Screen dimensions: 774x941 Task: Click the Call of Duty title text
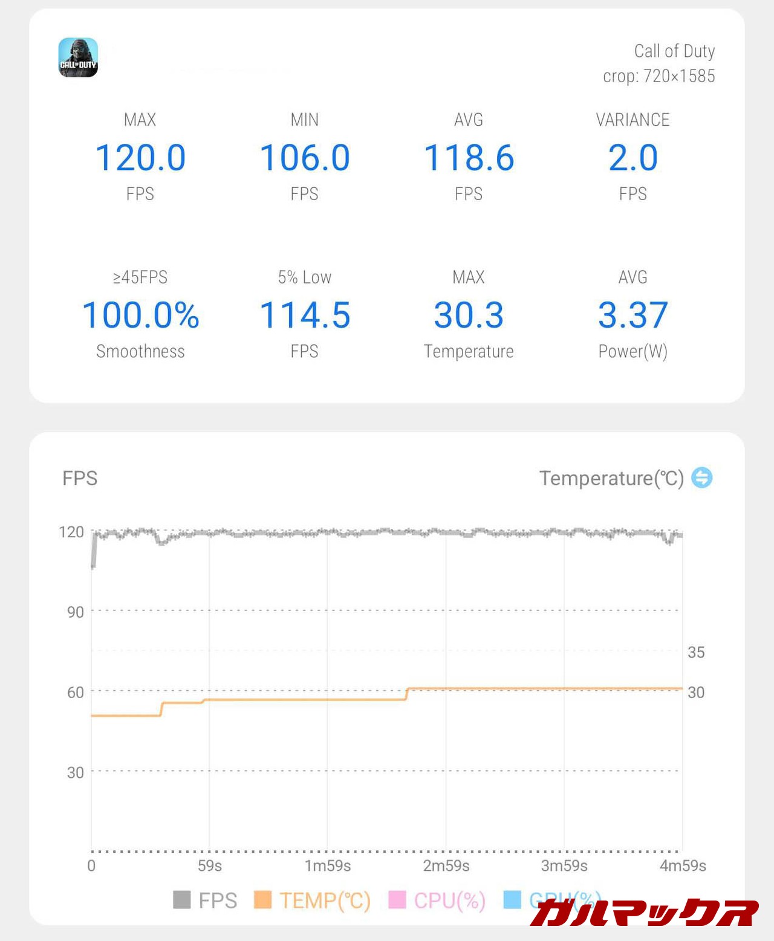tap(674, 51)
